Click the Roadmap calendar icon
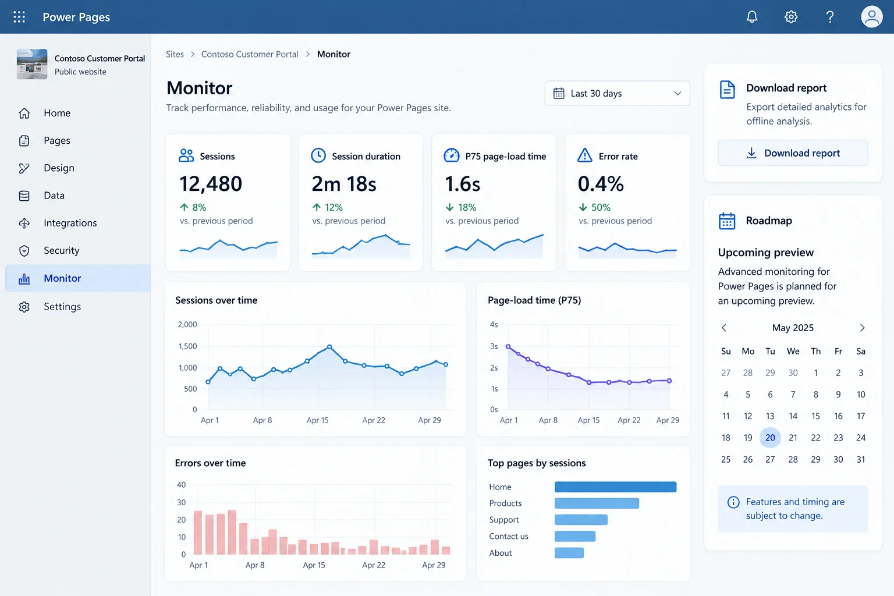This screenshot has width=894, height=596. [727, 221]
